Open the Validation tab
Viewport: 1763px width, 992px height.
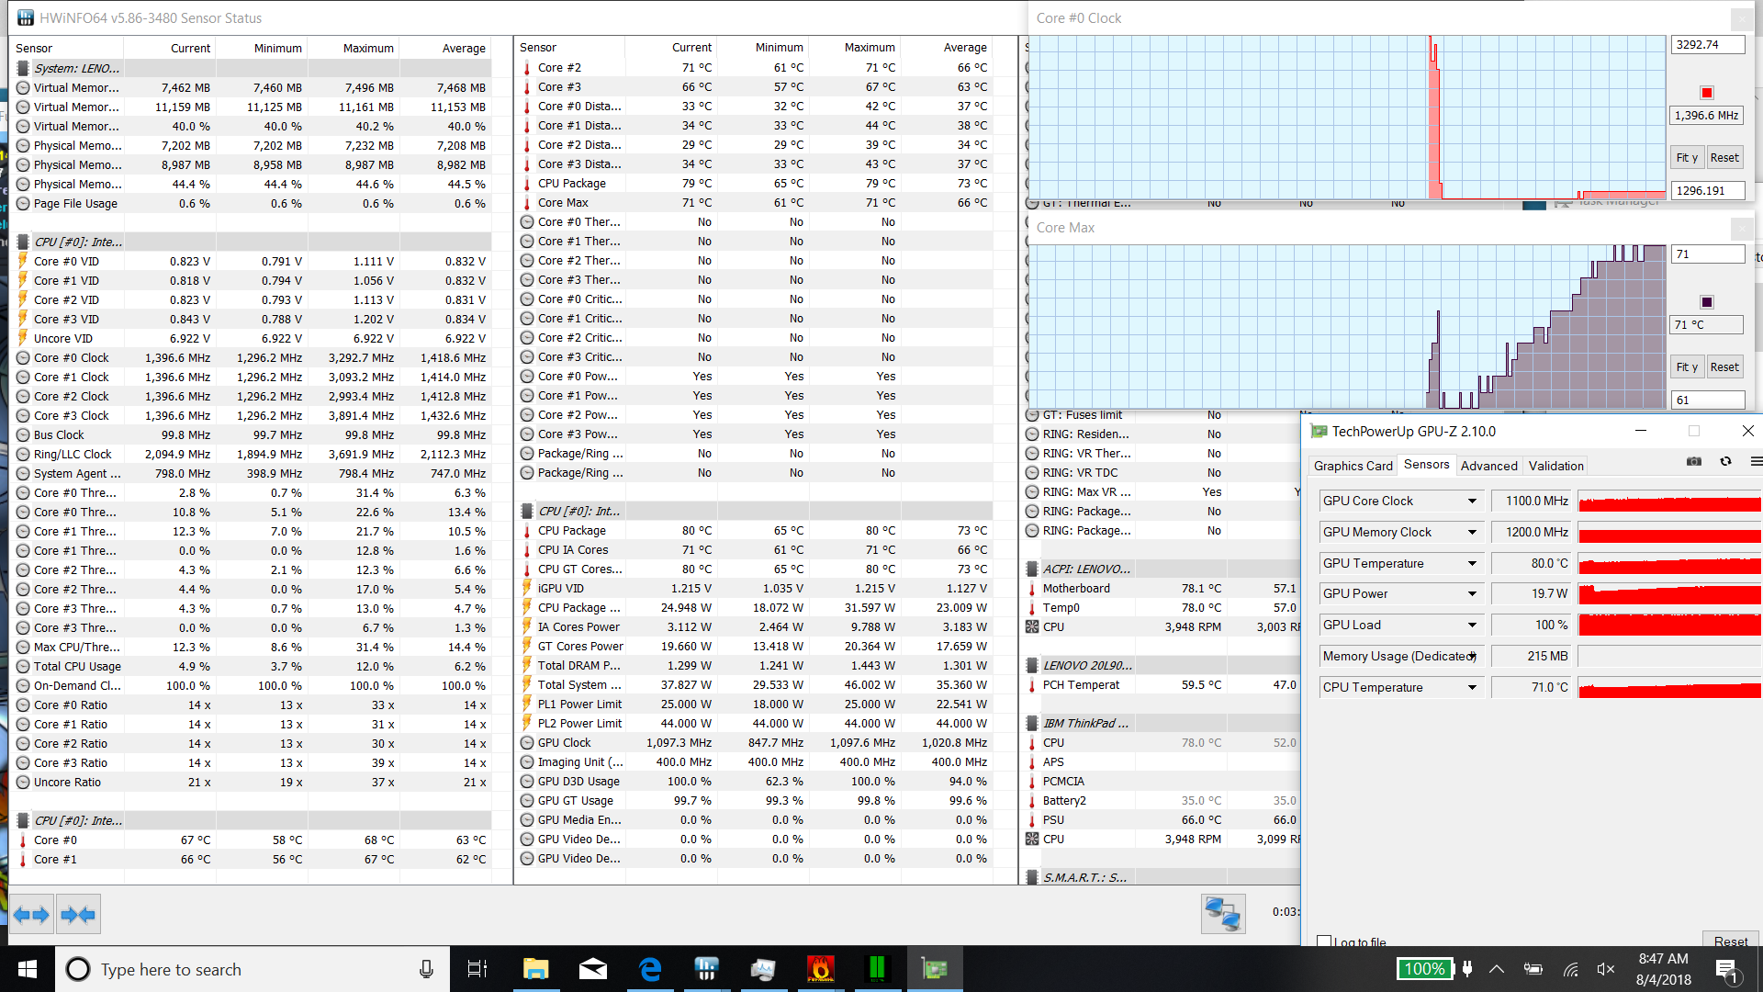(1555, 466)
